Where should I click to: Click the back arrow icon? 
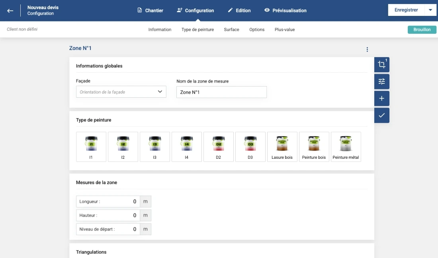point(10,11)
